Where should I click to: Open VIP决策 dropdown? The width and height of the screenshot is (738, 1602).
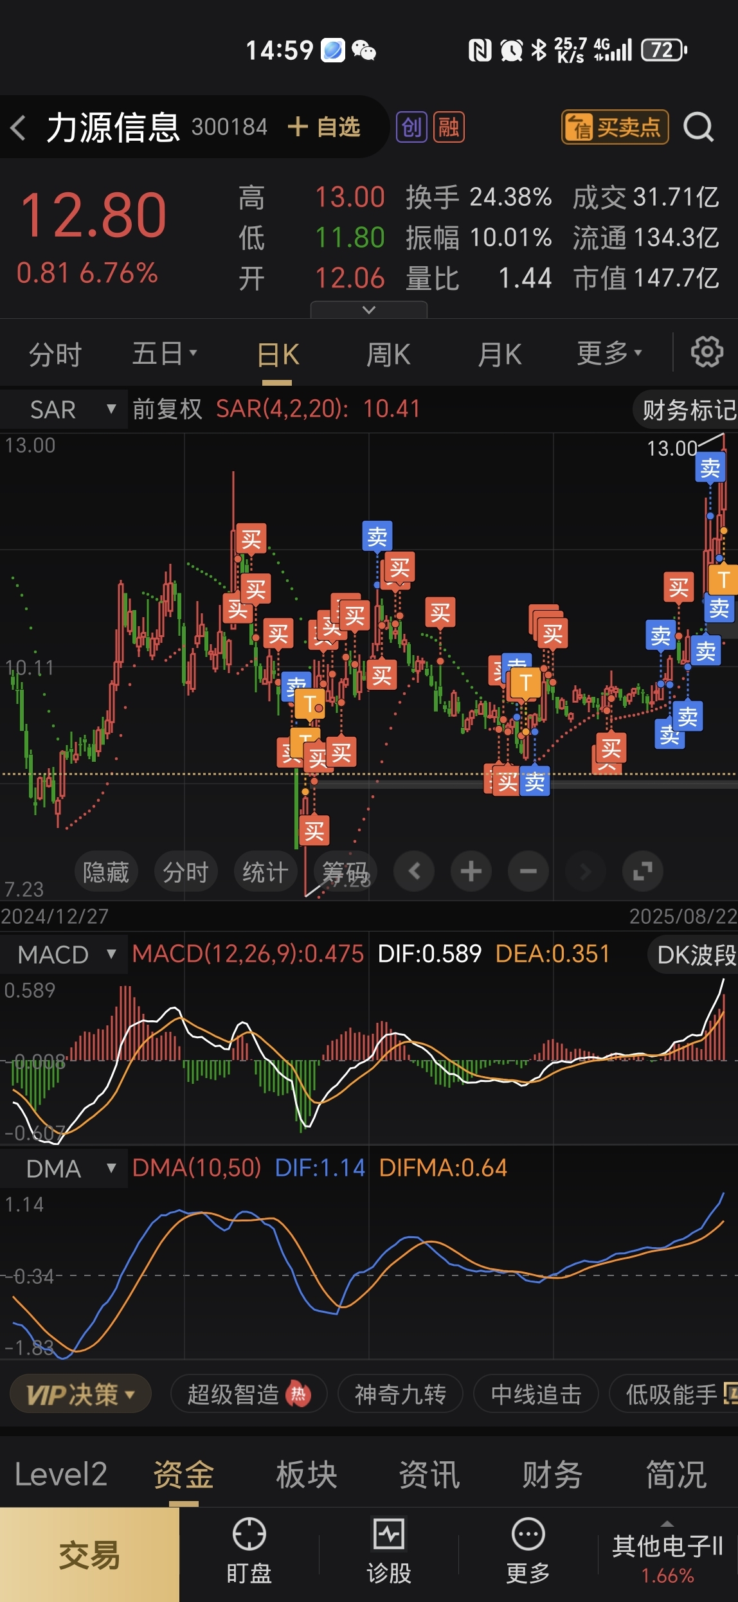(80, 1394)
